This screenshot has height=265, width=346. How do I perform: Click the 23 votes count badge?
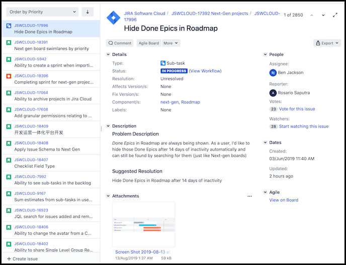[x=274, y=109]
